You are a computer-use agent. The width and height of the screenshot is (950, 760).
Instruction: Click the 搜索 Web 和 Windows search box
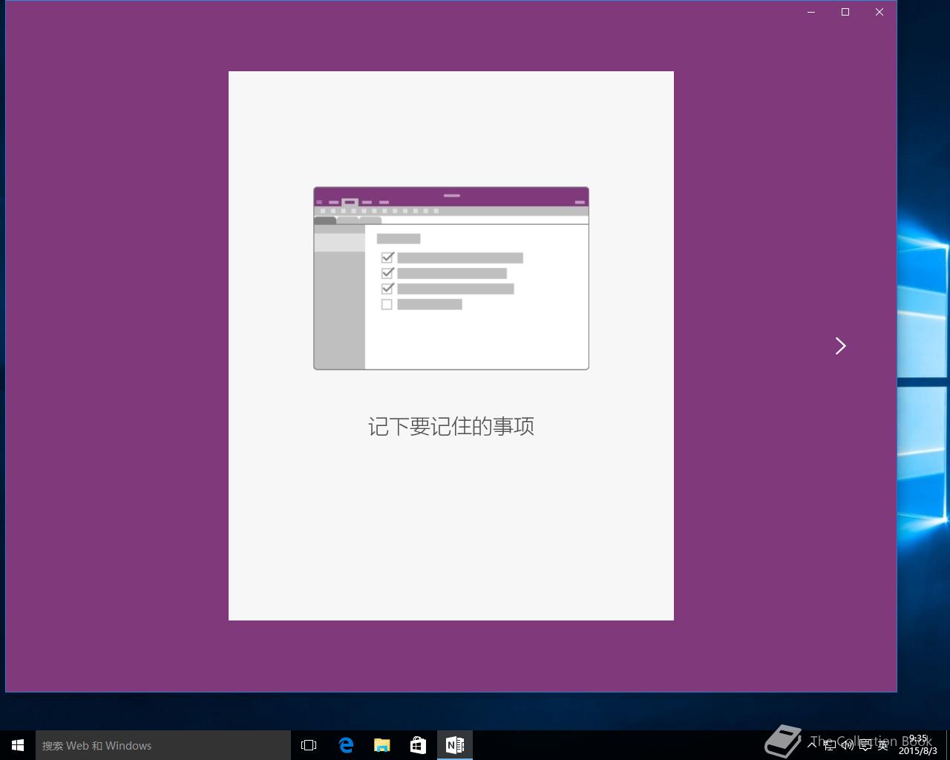click(x=163, y=745)
